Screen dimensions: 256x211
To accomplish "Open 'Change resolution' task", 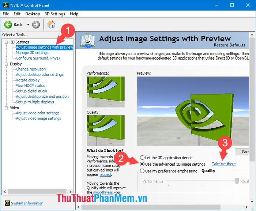I will tap(31, 69).
